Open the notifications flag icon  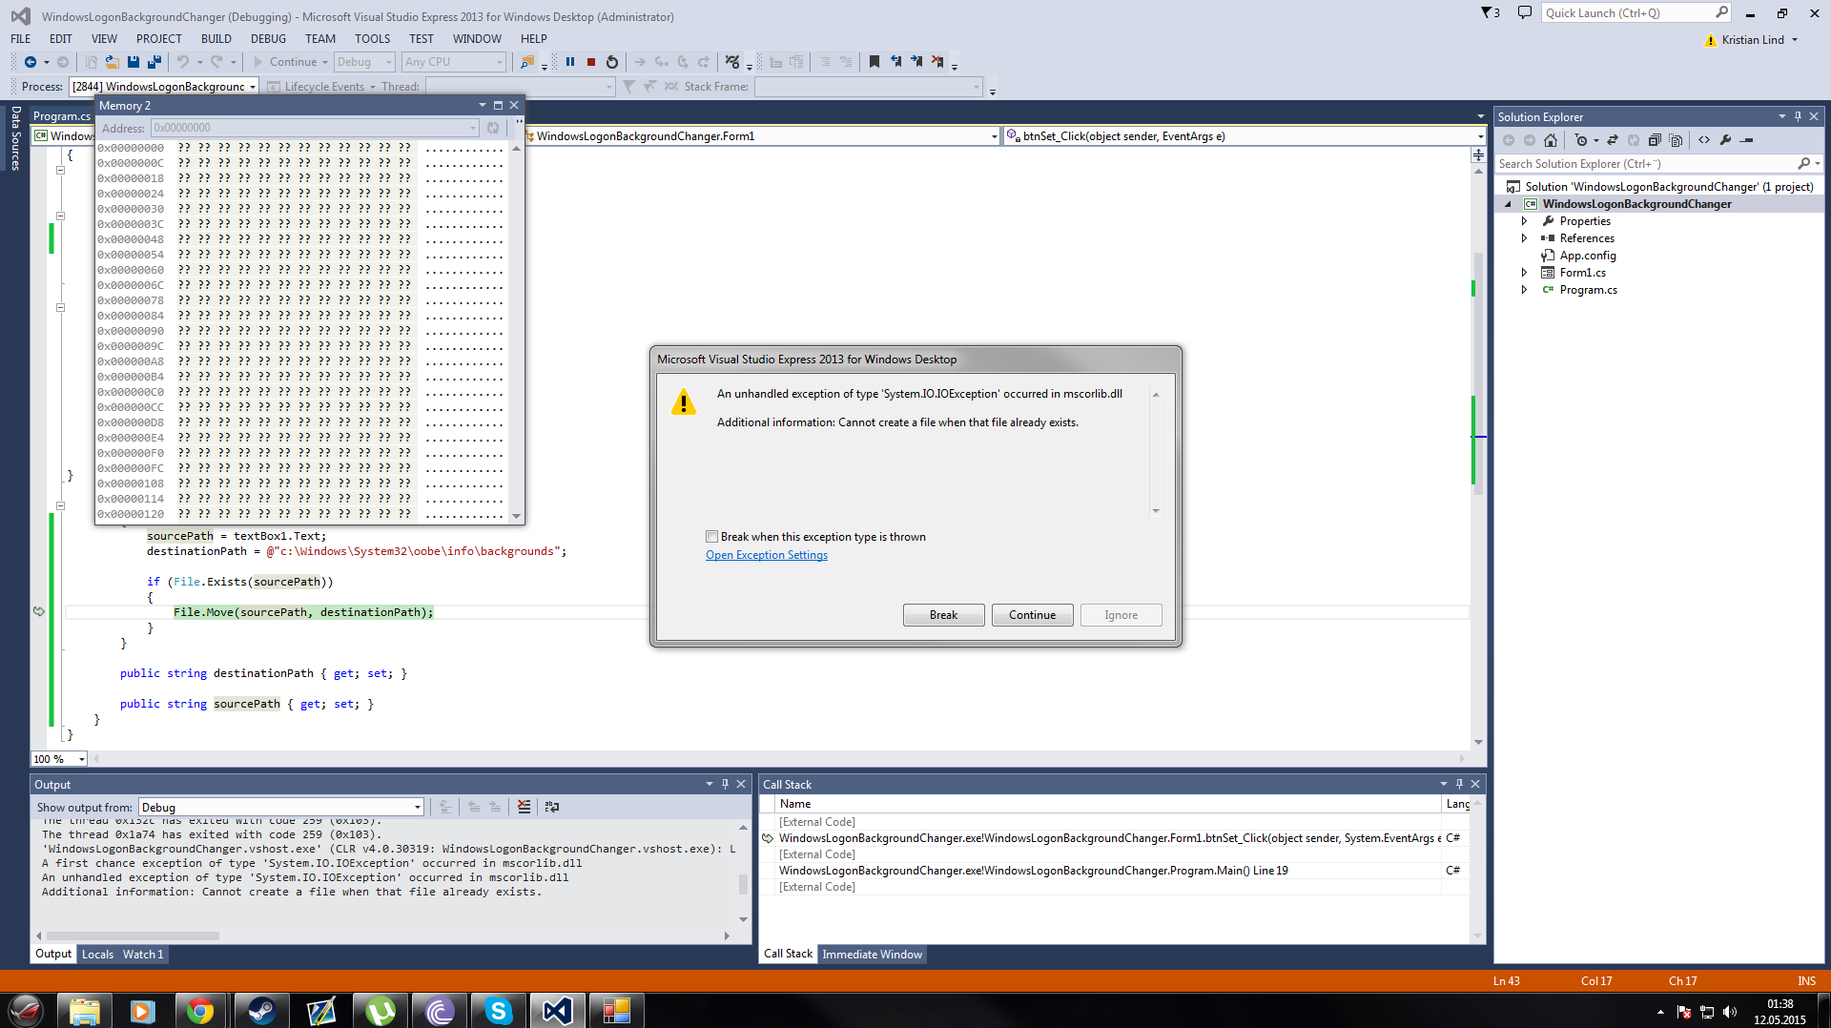click(x=1490, y=13)
